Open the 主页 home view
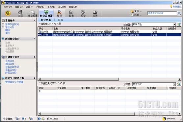 coord(20,14)
